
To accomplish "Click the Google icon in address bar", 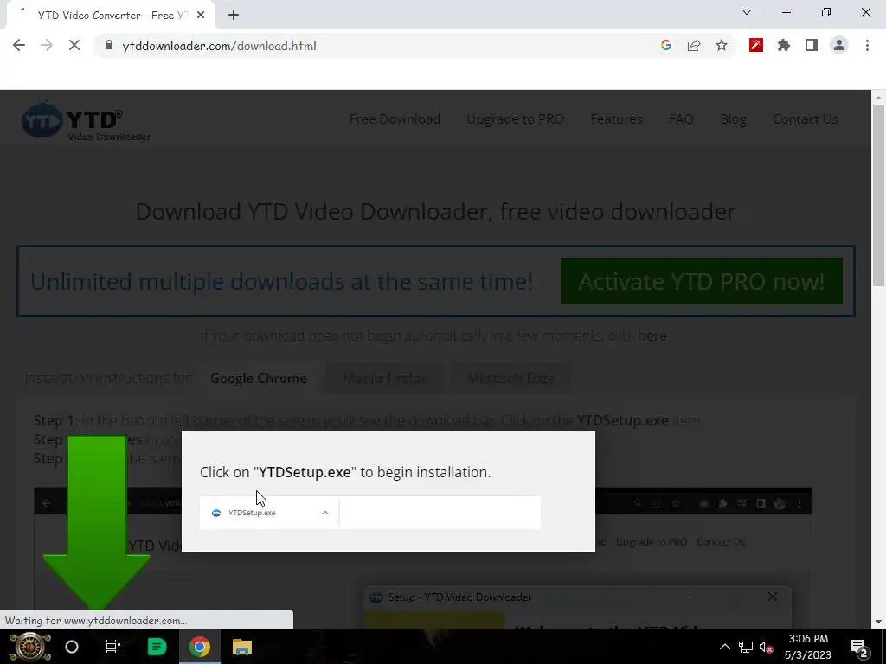I will [666, 46].
